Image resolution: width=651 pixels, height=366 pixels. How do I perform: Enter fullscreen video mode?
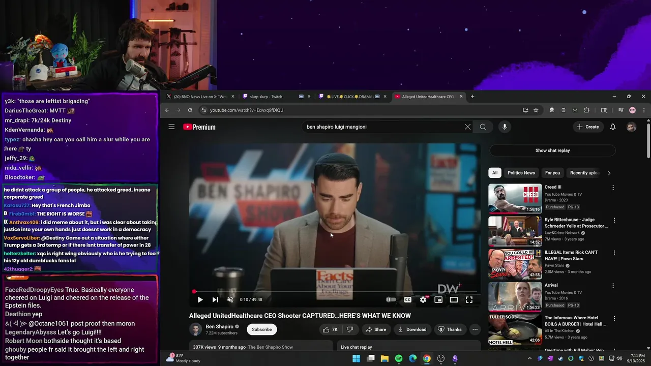click(469, 300)
